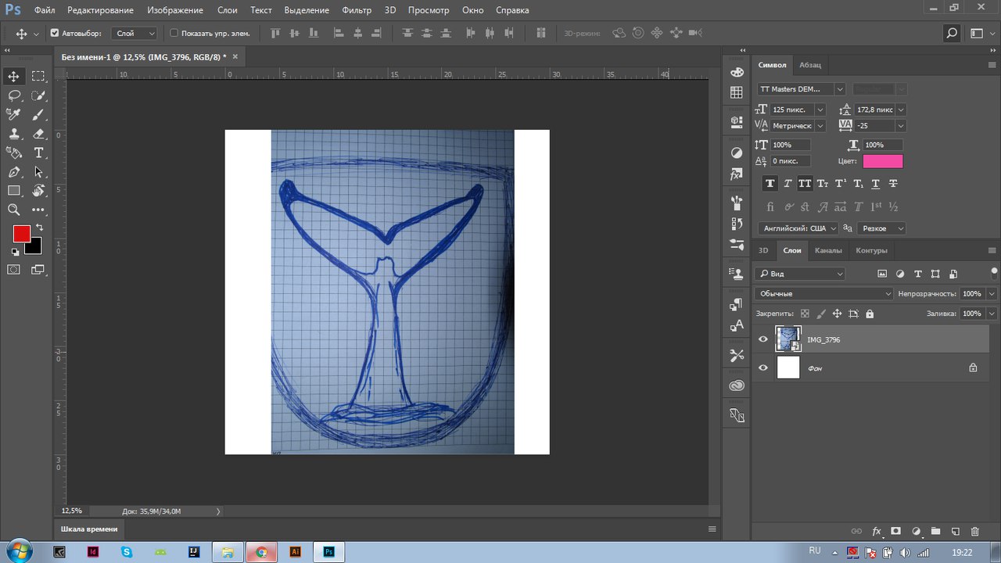Create a new adjustment layer
Image resolution: width=1001 pixels, height=563 pixels.
(x=916, y=531)
